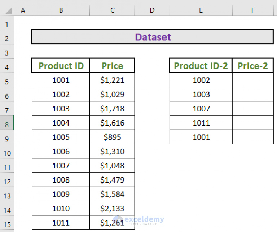Select cell with price $2,133
Viewport: 277px width, 232px height.
click(112, 208)
